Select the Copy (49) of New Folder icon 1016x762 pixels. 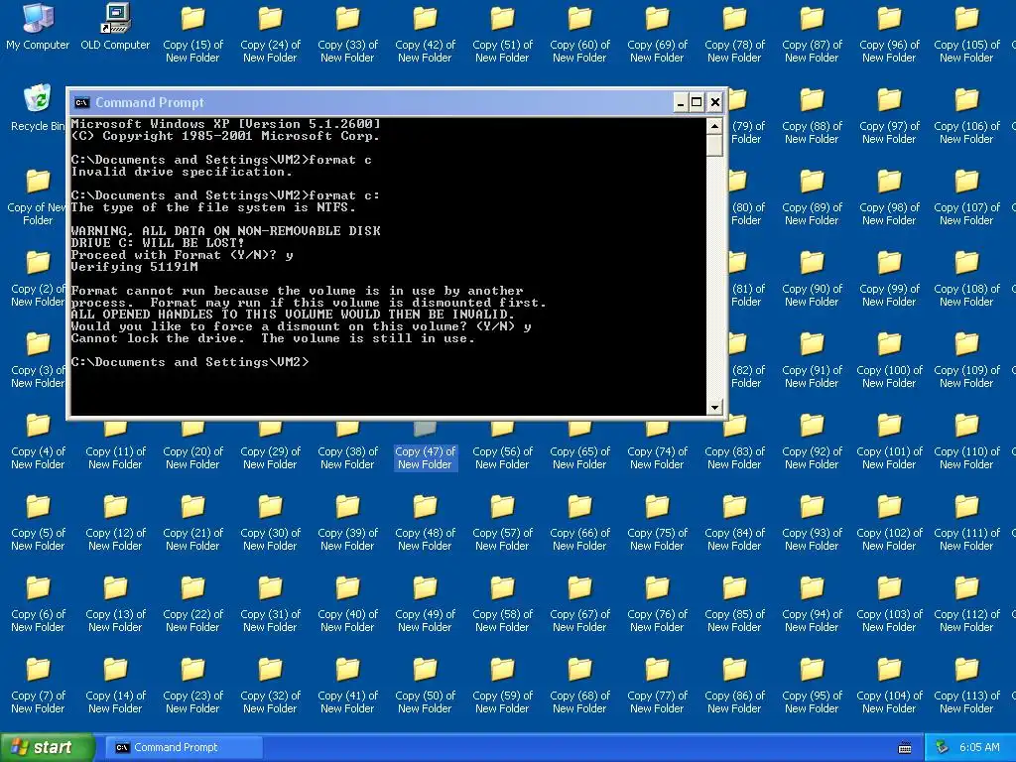click(425, 604)
